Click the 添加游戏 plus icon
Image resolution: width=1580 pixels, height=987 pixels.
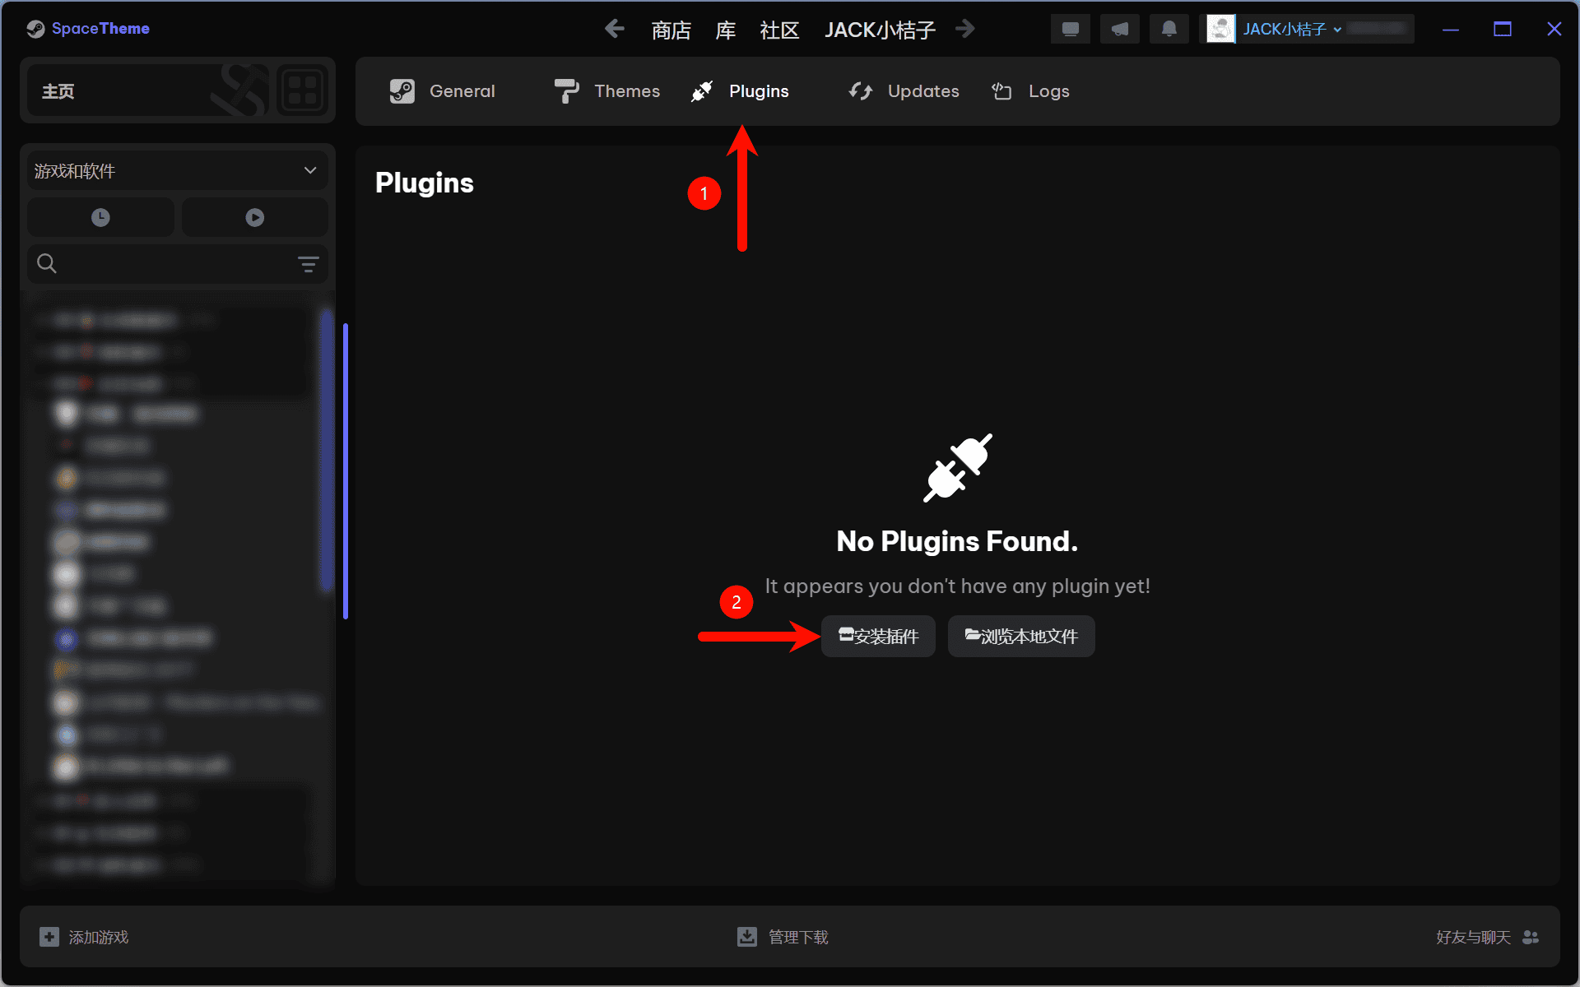49,937
